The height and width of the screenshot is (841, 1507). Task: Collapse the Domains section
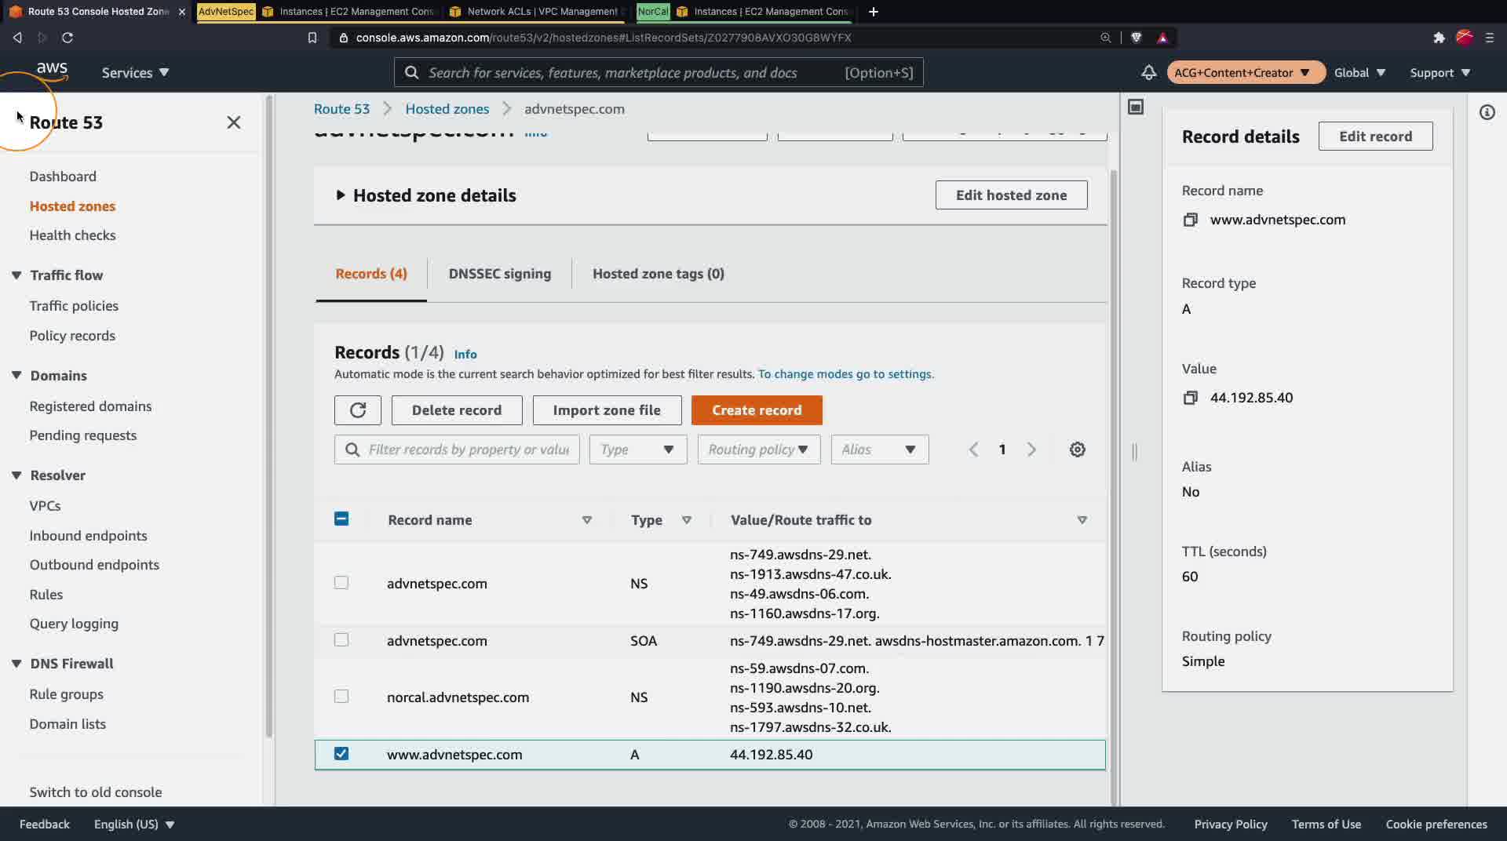pyautogui.click(x=16, y=376)
